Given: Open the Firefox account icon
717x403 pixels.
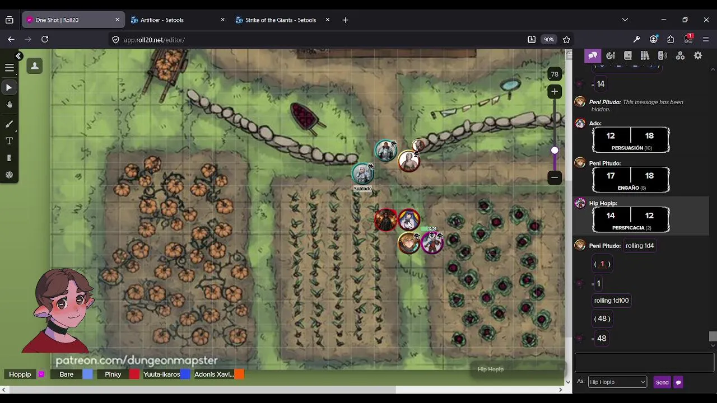Looking at the screenshot, I should point(654,40).
